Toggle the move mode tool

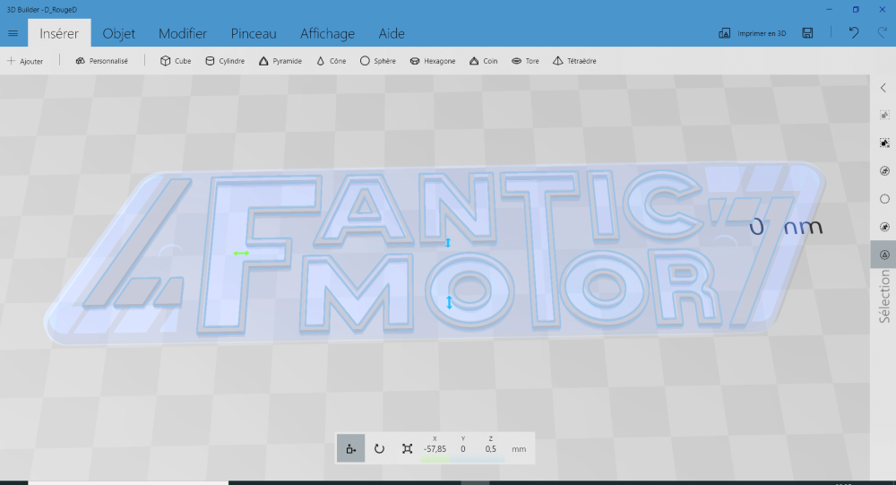click(350, 448)
